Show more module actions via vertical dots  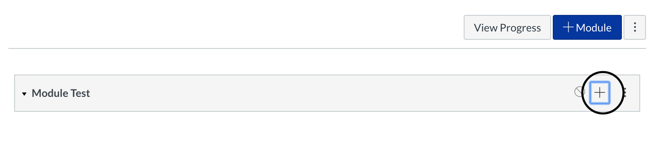(x=625, y=92)
